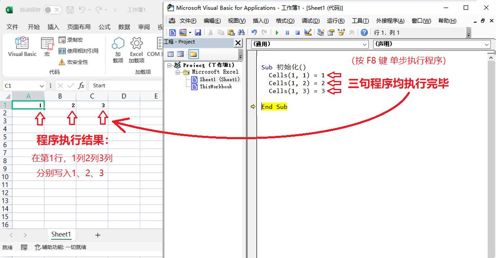Toggle Design Mode icon in VBA toolbar
Viewport: 496px width, 258px height.
click(x=308, y=32)
